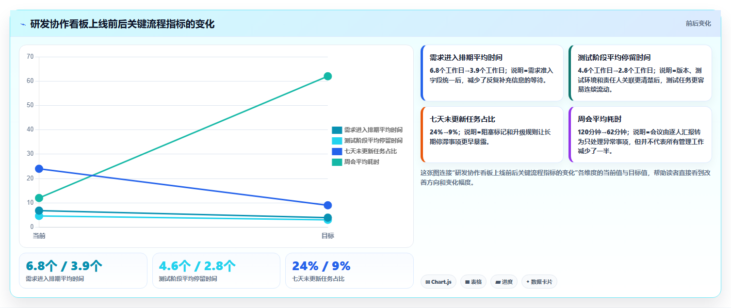
Task: Click the dashboard title 研发协作看板上线前后关键流程指标的变化
Action: [x=122, y=24]
